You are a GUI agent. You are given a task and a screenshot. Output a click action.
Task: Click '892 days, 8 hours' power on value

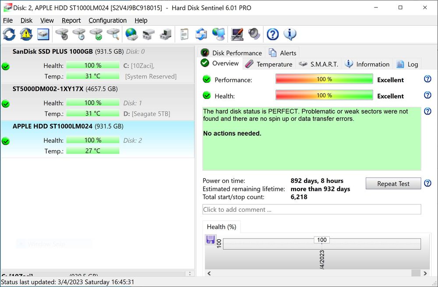pos(317,181)
